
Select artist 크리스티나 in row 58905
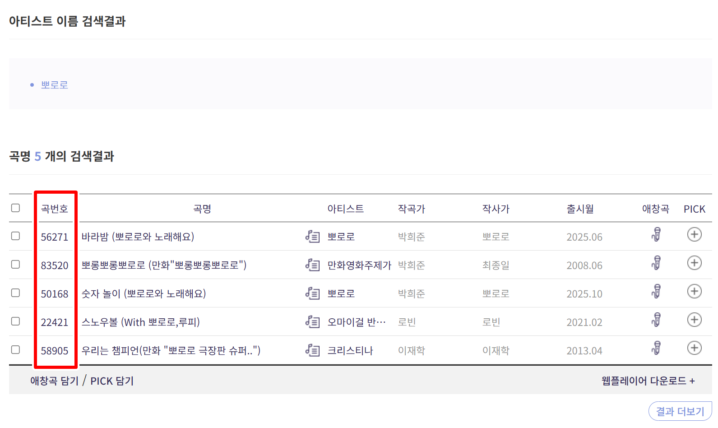point(350,350)
